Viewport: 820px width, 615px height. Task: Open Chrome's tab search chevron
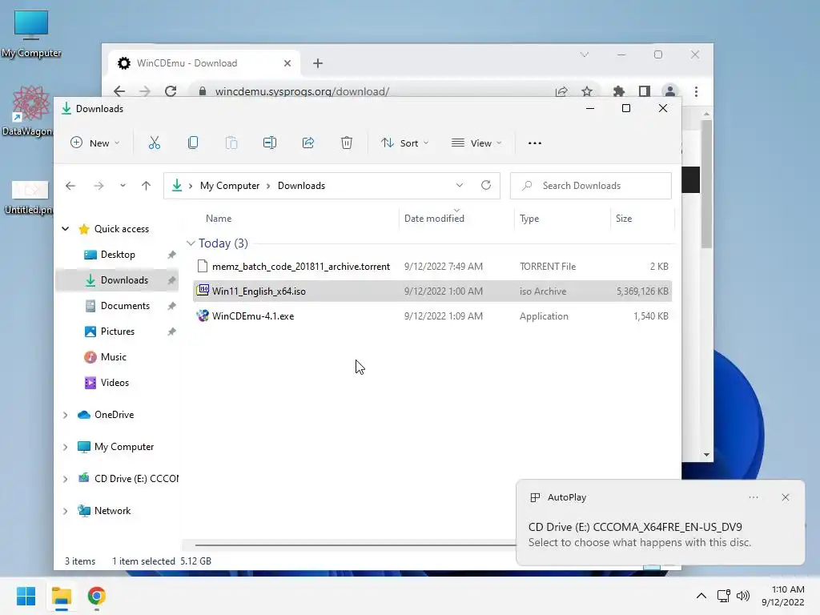584,54
